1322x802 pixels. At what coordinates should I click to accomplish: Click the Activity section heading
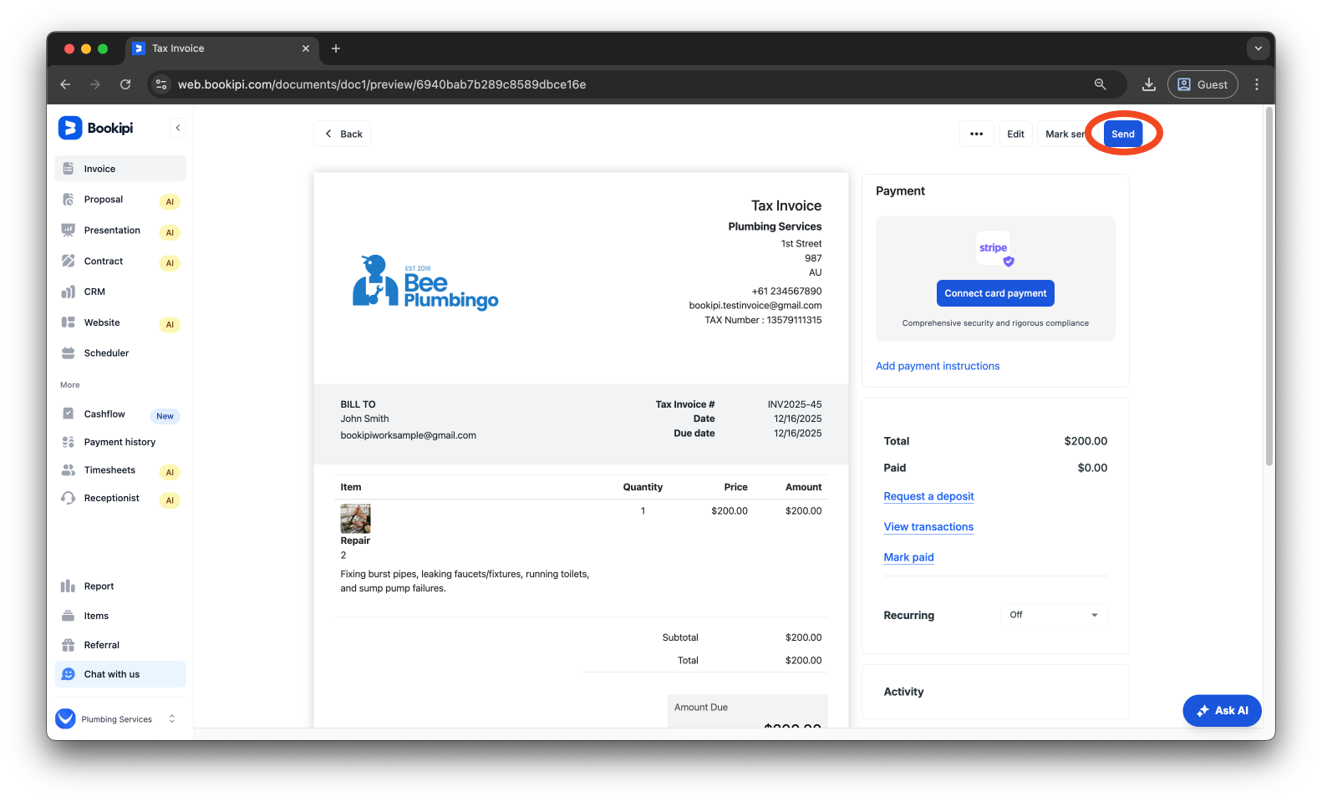[903, 692]
